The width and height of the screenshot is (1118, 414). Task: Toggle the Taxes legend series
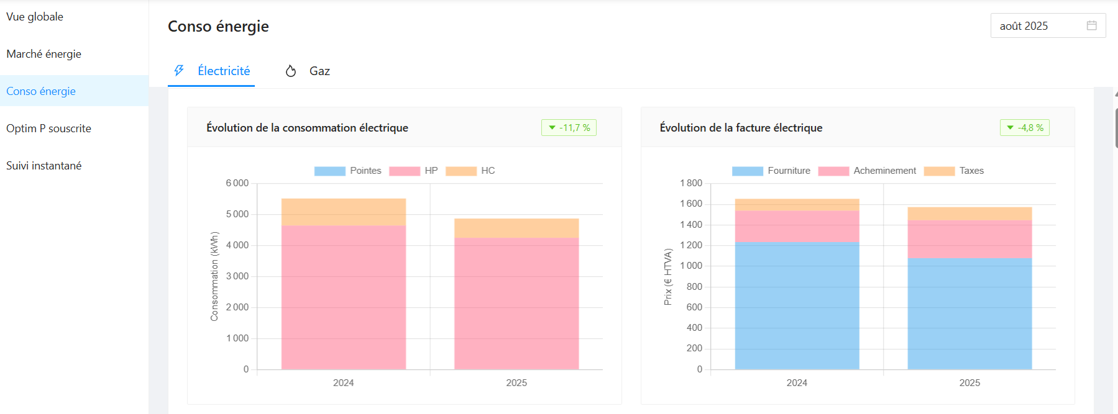tap(954, 171)
